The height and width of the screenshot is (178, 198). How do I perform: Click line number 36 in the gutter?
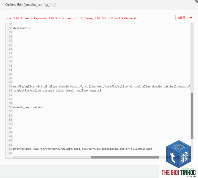(x=11, y=28)
